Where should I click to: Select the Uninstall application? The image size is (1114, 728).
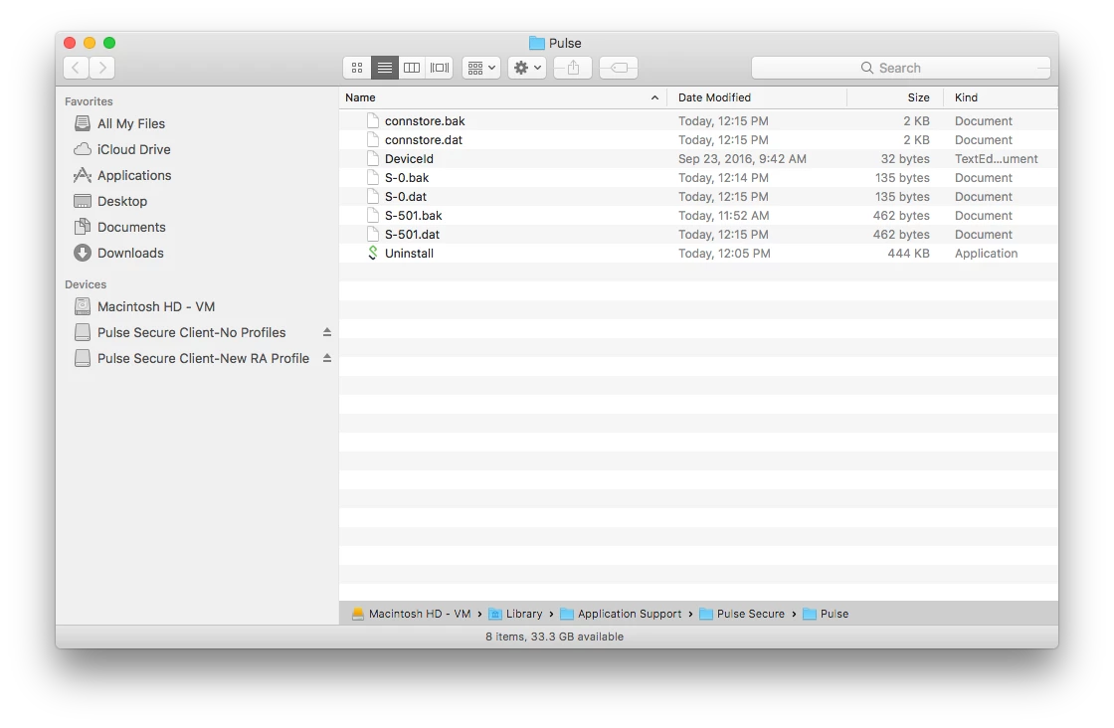coord(698,253)
